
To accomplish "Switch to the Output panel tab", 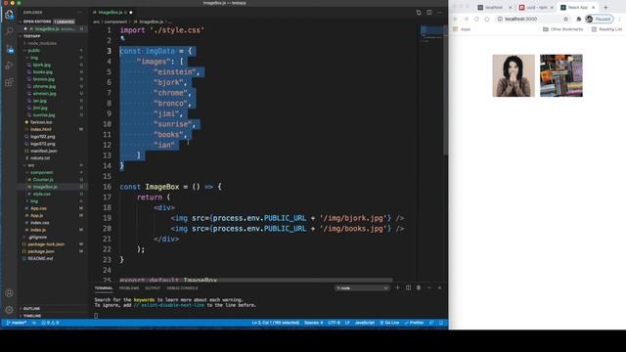I will pyautogui.click(x=153, y=287).
